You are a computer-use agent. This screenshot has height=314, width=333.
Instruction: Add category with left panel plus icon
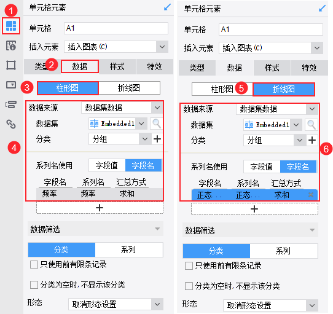tap(157, 139)
